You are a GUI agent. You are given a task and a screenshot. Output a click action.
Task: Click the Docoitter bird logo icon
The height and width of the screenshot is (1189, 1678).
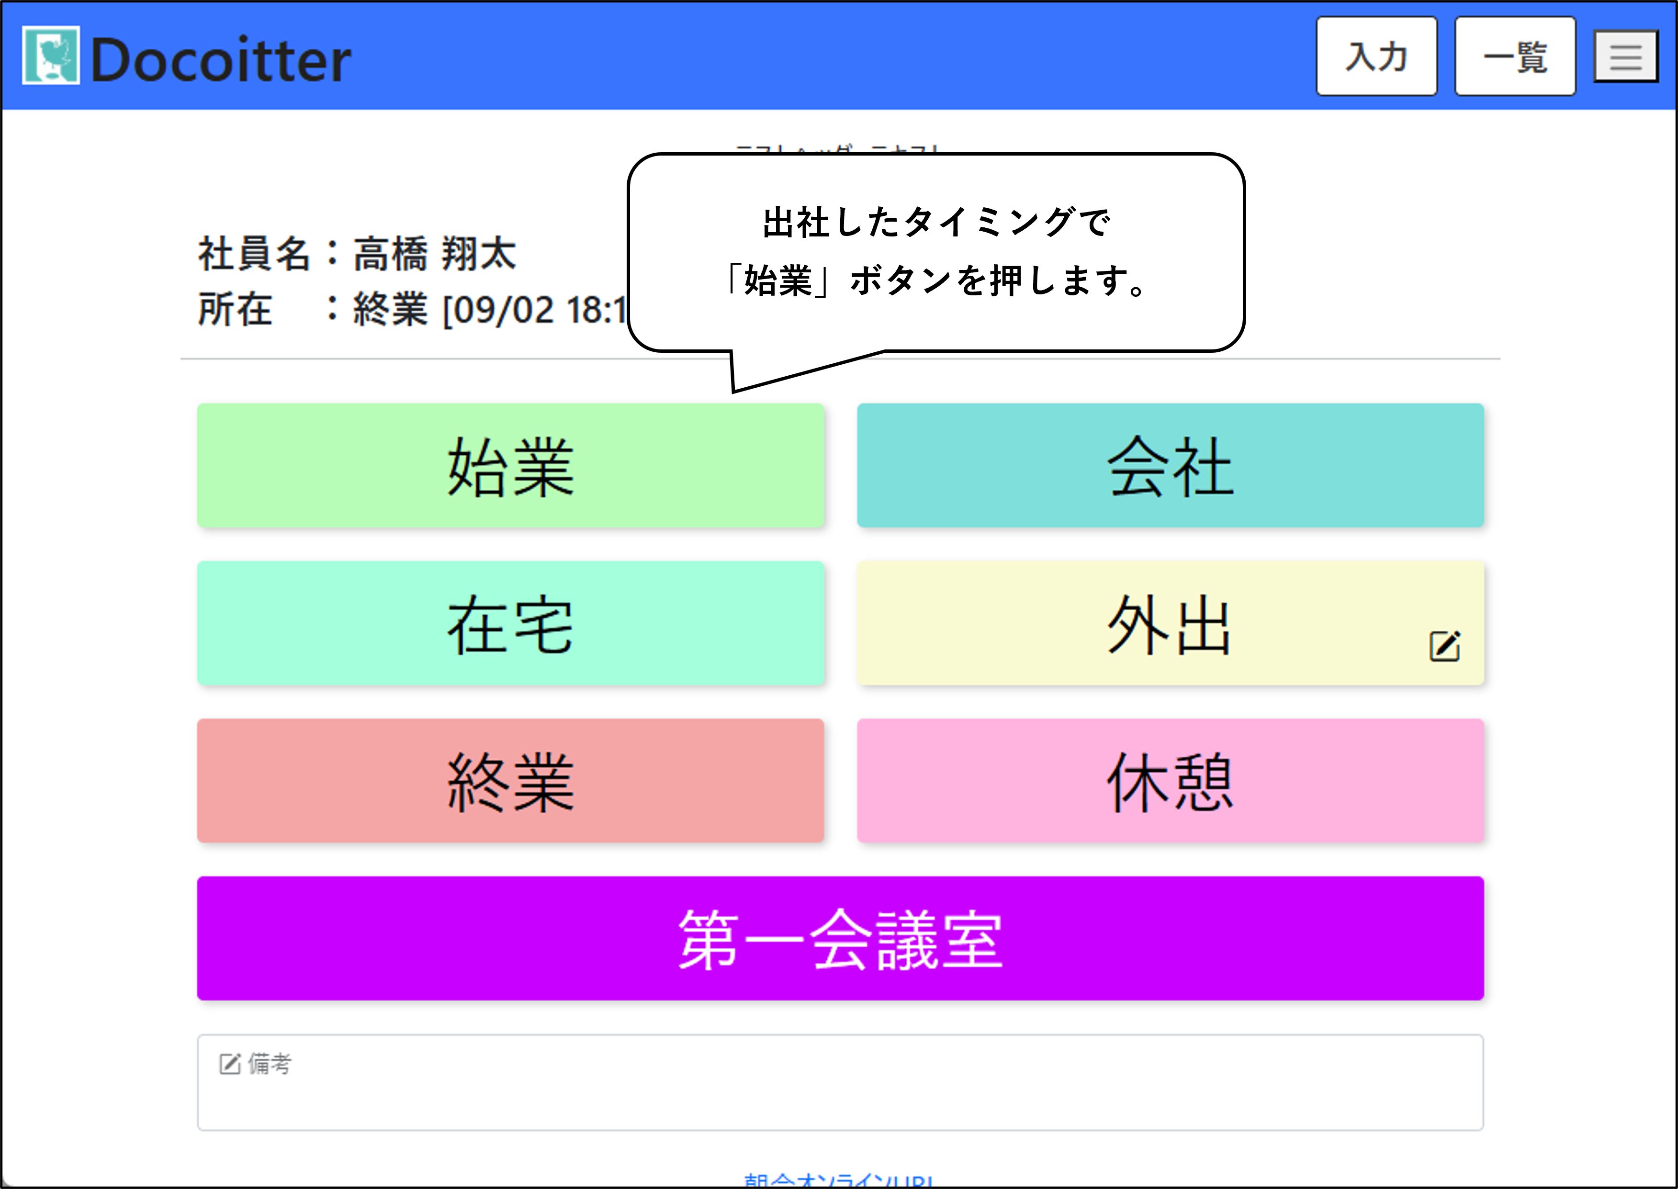pos(51,56)
